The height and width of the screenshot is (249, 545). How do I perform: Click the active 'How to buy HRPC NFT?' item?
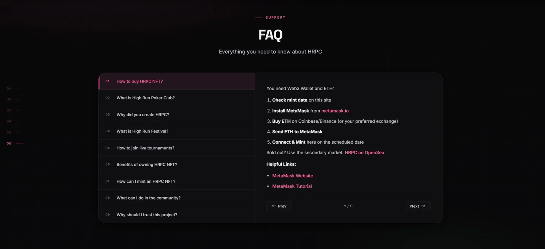click(176, 81)
